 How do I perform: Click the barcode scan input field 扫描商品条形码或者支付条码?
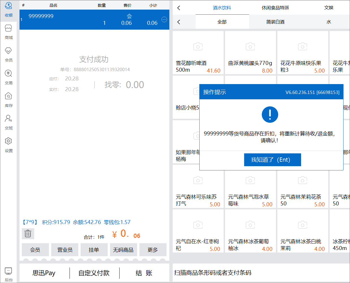tap(261, 273)
